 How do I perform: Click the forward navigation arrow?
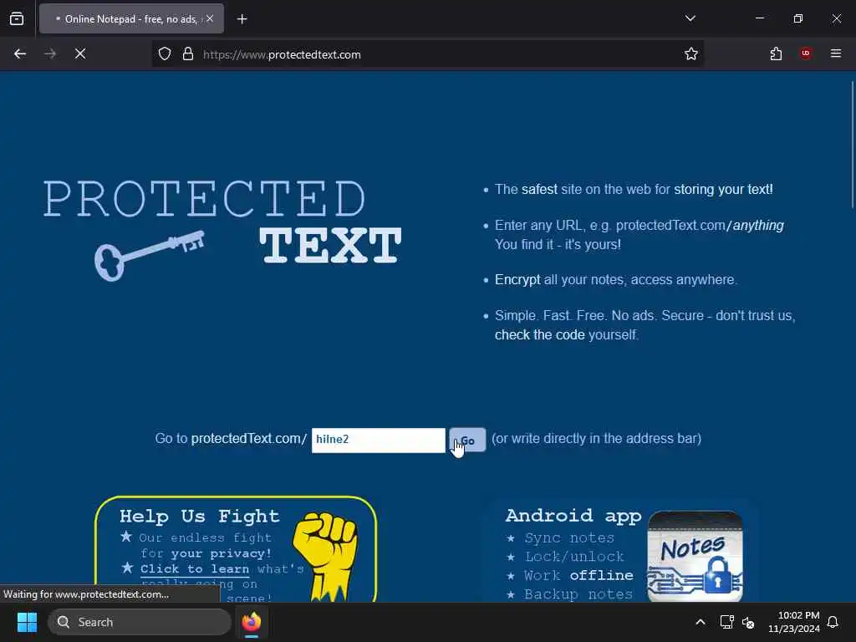pos(50,53)
